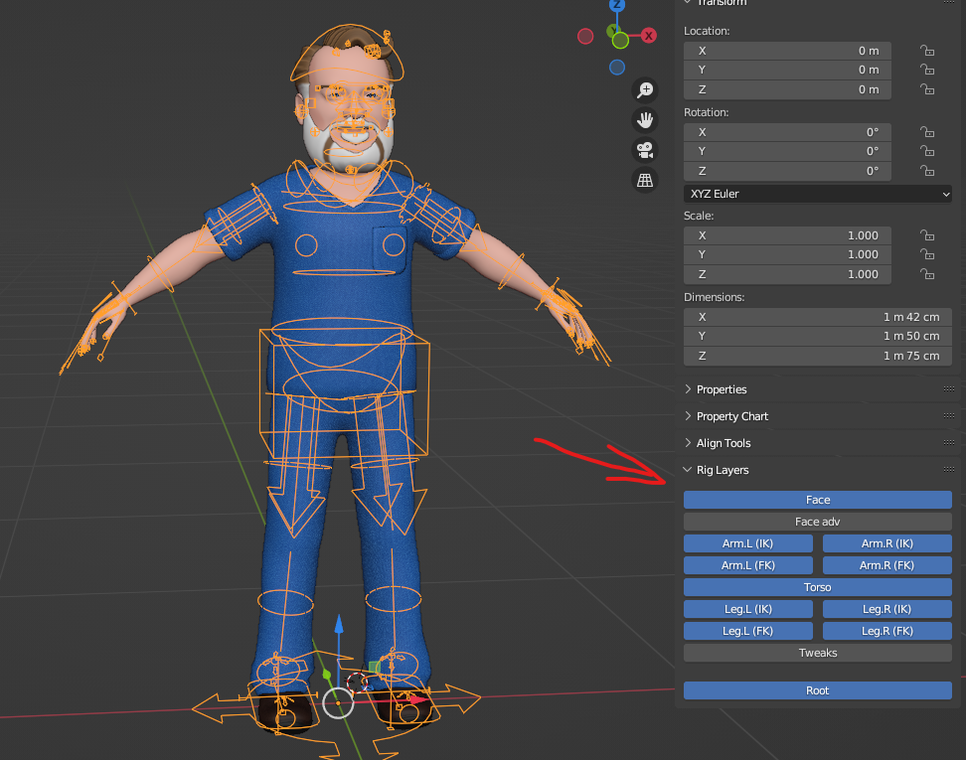Switch perspective/orthographic grid icon
Image resolution: width=966 pixels, height=760 pixels.
coord(645,181)
